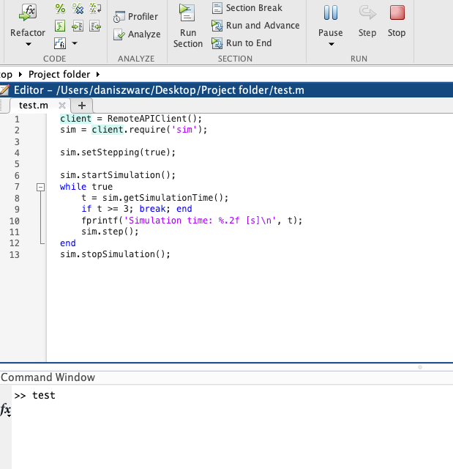This screenshot has height=469, width=453.
Task: Select Project folder in path bar
Action: coord(59,74)
